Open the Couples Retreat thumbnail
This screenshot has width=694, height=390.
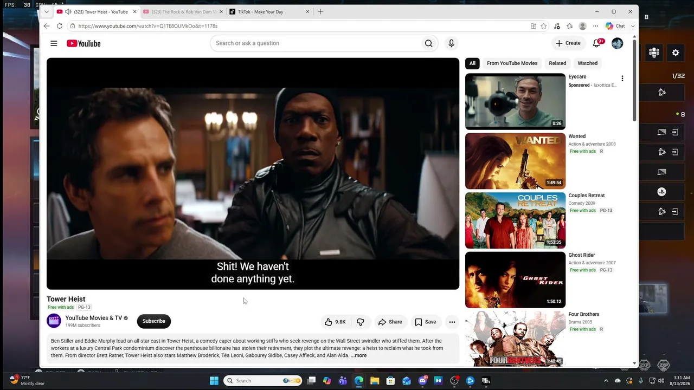point(515,220)
